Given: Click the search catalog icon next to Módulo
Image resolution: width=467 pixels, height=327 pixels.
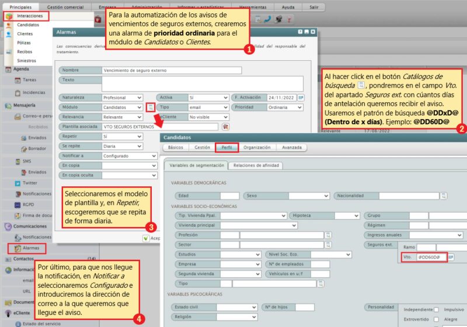Looking at the screenshot, I should coord(150,107).
